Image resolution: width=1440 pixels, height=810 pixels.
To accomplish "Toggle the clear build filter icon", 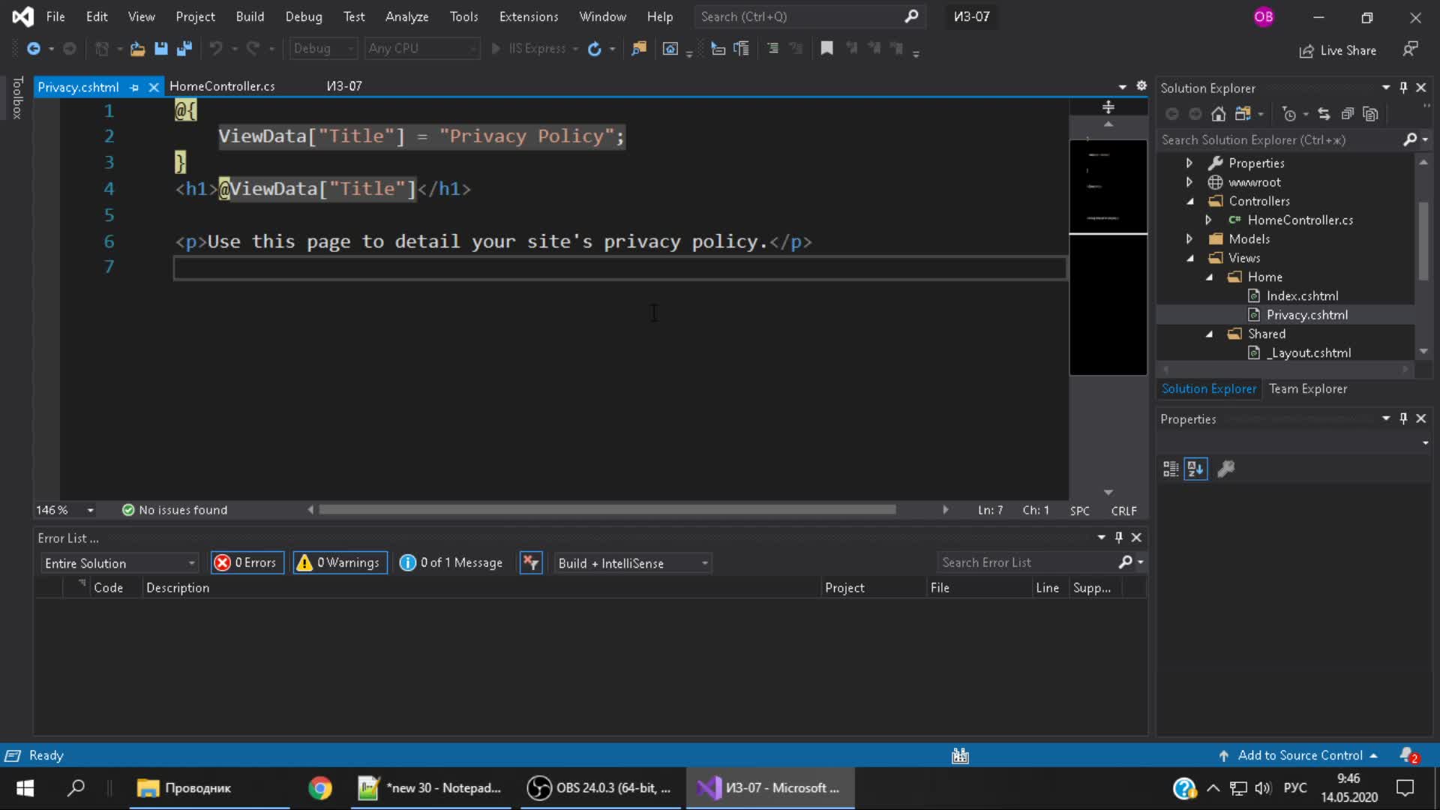I will pos(531,563).
